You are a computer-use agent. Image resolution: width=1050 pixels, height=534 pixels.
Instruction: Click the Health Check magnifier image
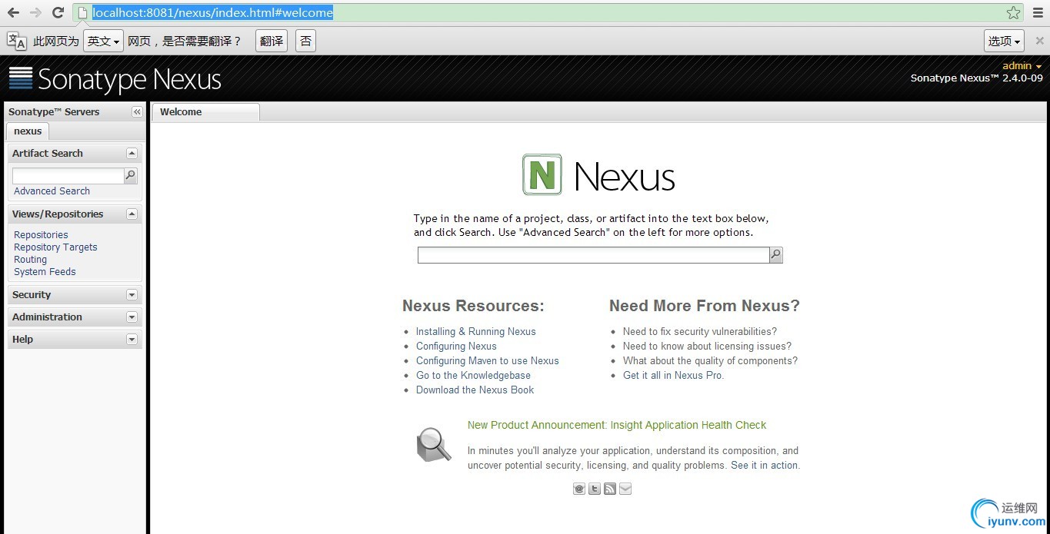[x=434, y=445]
